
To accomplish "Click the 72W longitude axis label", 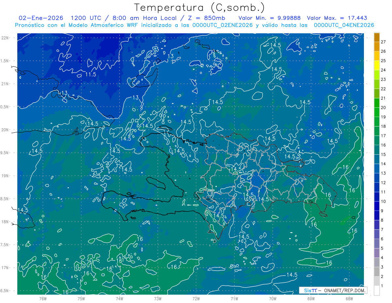I will pos(196,298).
